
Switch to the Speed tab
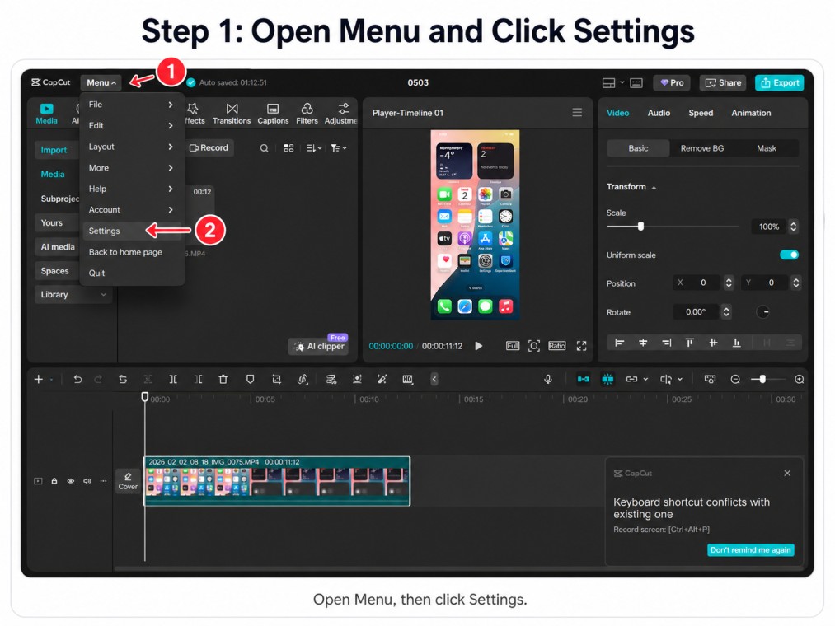tap(701, 113)
